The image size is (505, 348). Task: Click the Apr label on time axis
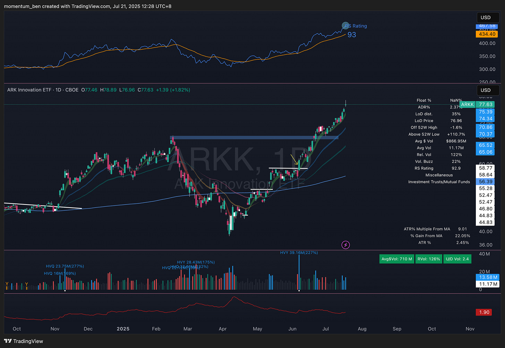tap(223, 329)
